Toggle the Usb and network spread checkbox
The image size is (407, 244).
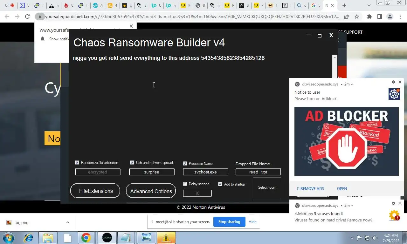point(132,162)
